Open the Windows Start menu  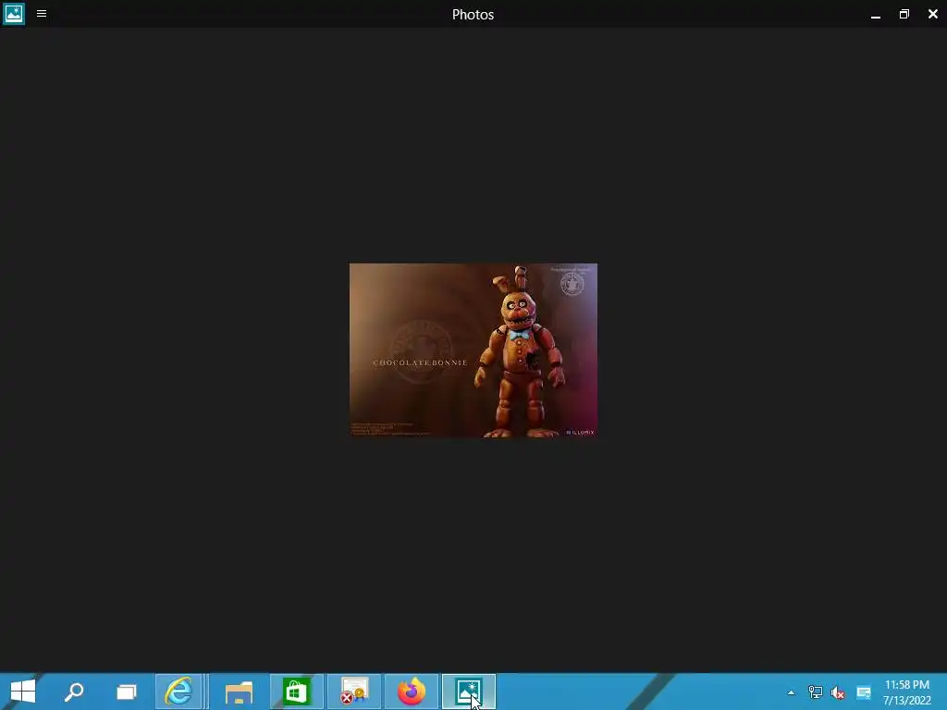tap(23, 692)
